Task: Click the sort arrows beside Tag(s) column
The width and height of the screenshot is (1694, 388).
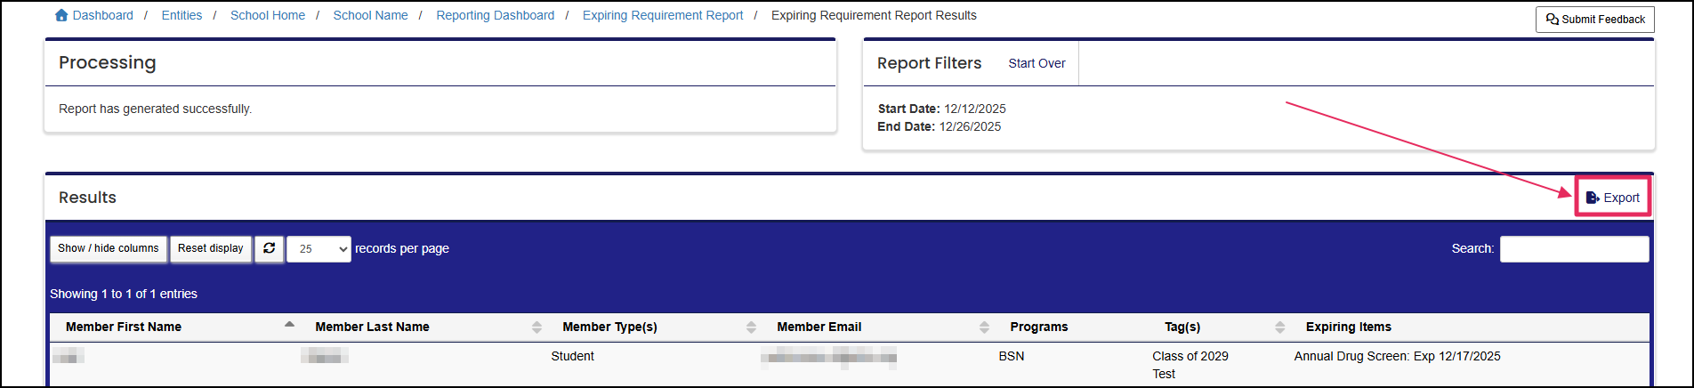Action: 1279,327
